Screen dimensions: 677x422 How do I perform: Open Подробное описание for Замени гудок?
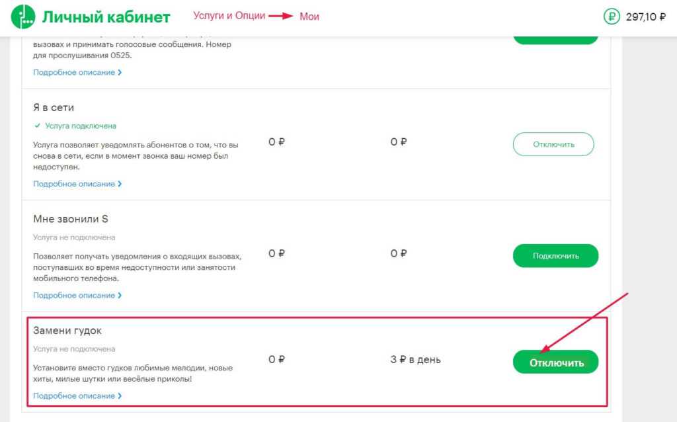(74, 396)
